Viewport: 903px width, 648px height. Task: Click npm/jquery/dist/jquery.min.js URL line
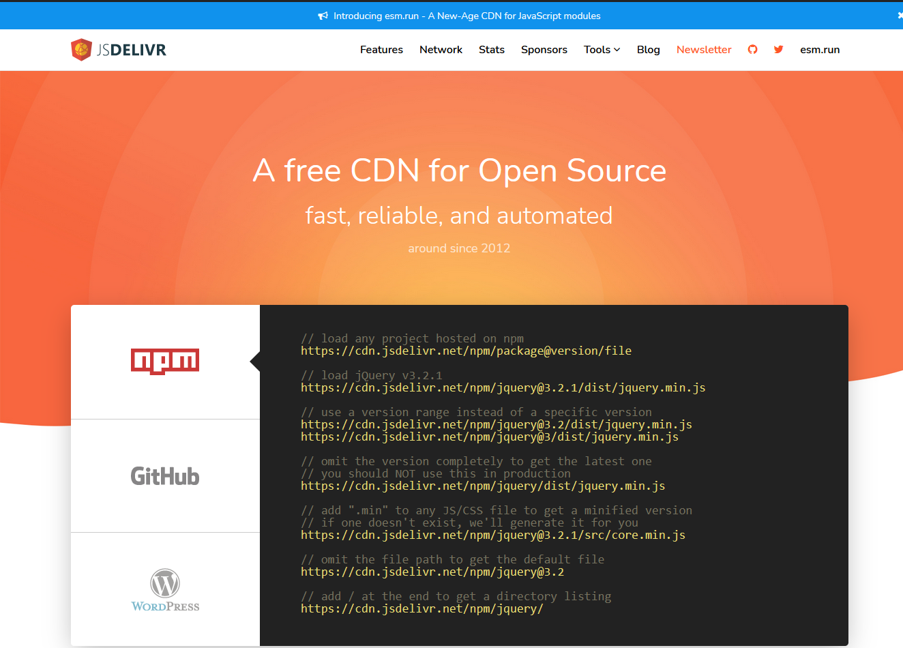click(x=483, y=486)
